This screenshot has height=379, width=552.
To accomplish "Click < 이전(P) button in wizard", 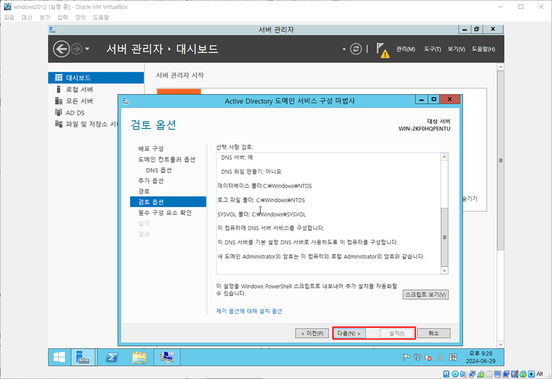I will tap(312, 333).
